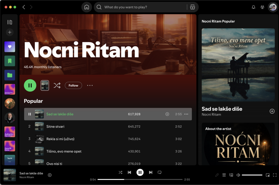Open the folder item in the sidebar
The width and height of the screenshot is (279, 185).
tap(10, 75)
